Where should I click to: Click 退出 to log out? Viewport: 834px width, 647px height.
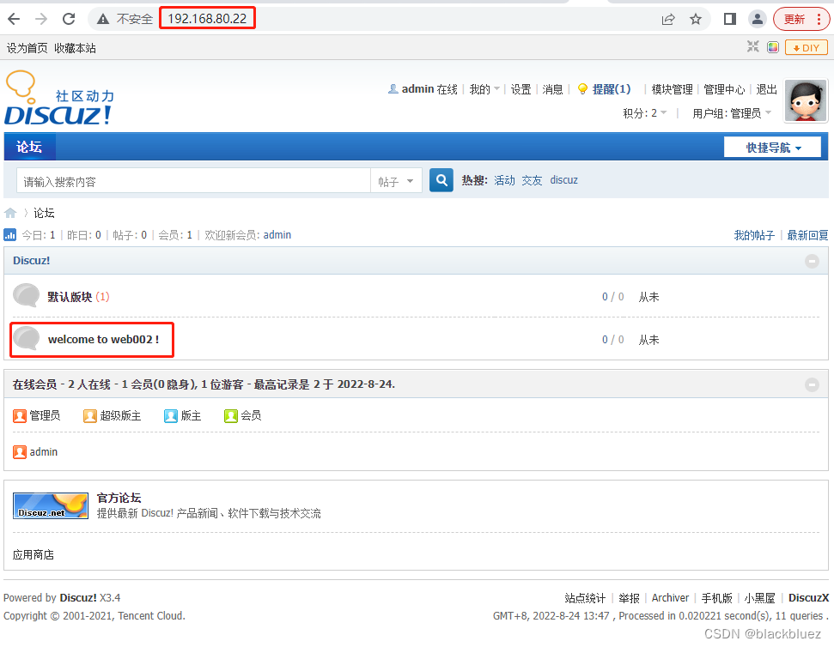coord(766,89)
